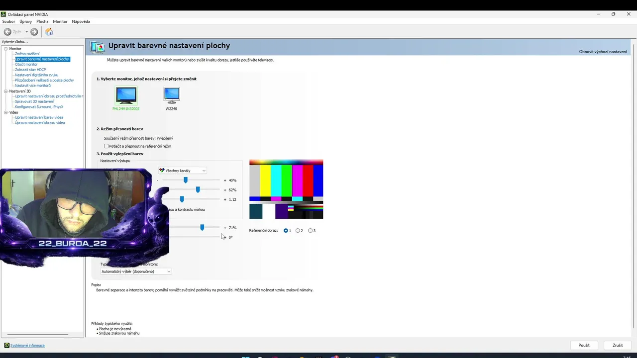Open Otočit monitor in the tree

(26, 64)
